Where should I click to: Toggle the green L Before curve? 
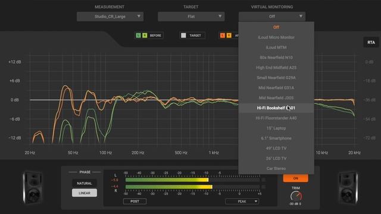(x=138, y=36)
